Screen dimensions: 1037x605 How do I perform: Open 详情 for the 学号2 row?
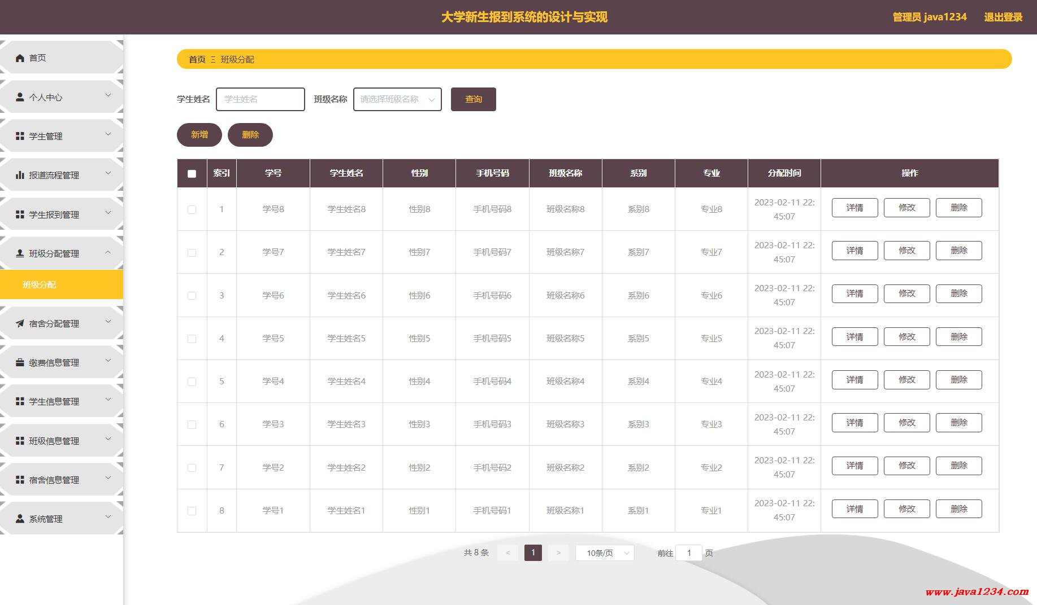click(855, 466)
